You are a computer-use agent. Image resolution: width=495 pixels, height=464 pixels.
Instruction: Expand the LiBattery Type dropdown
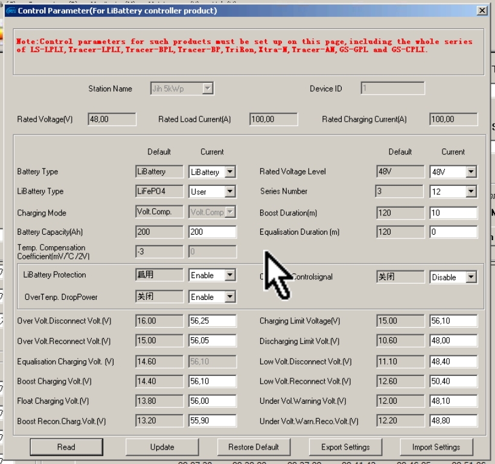tap(229, 192)
